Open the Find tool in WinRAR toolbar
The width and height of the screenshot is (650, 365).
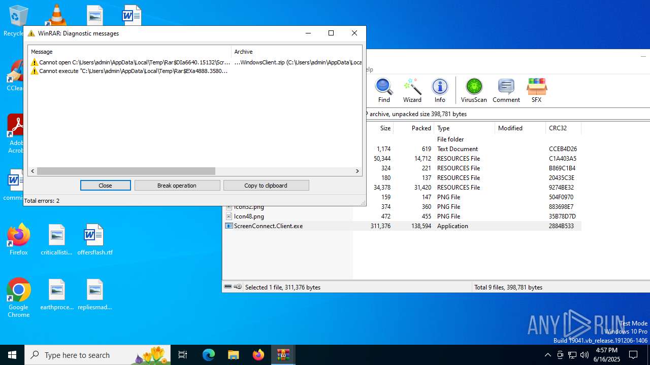(x=384, y=91)
